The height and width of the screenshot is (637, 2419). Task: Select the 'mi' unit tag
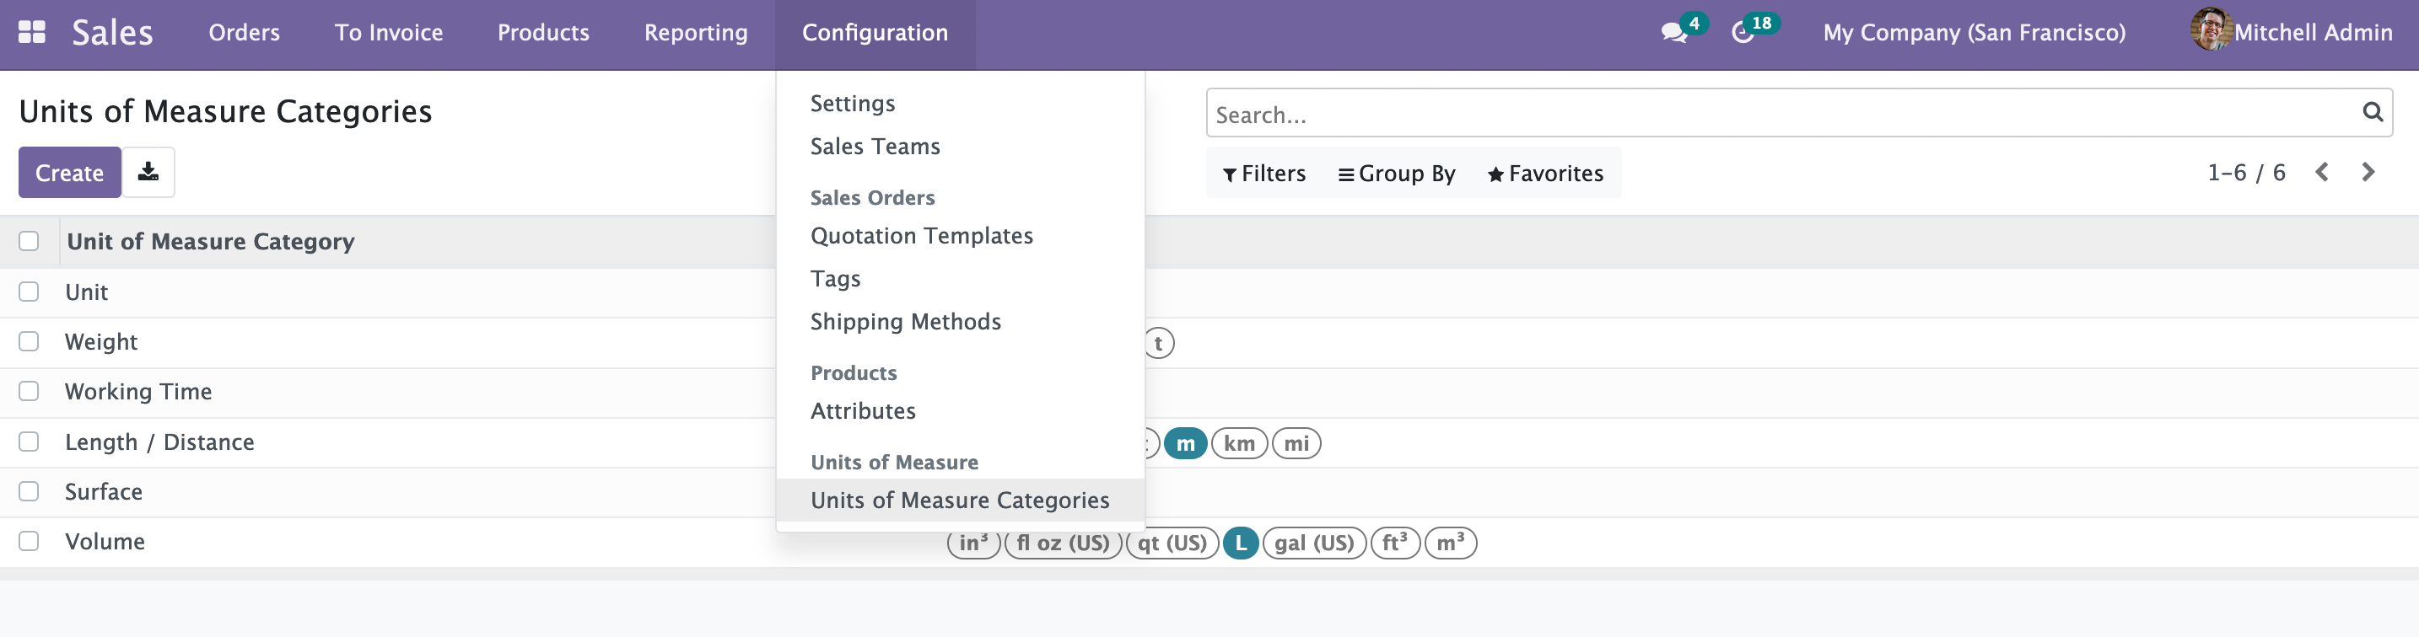click(x=1296, y=443)
